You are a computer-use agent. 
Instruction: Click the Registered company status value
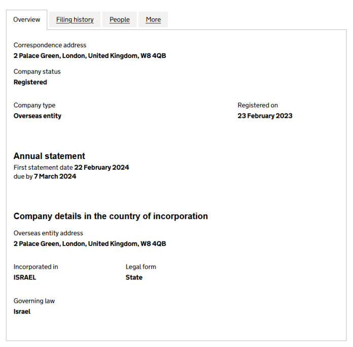point(30,82)
